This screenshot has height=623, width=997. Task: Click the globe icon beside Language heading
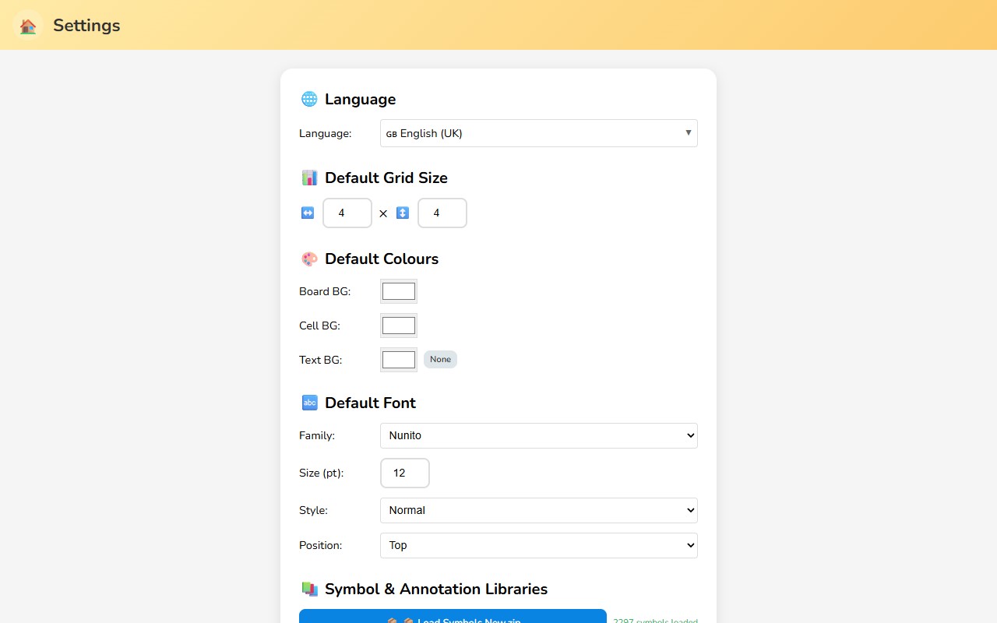pos(309,99)
